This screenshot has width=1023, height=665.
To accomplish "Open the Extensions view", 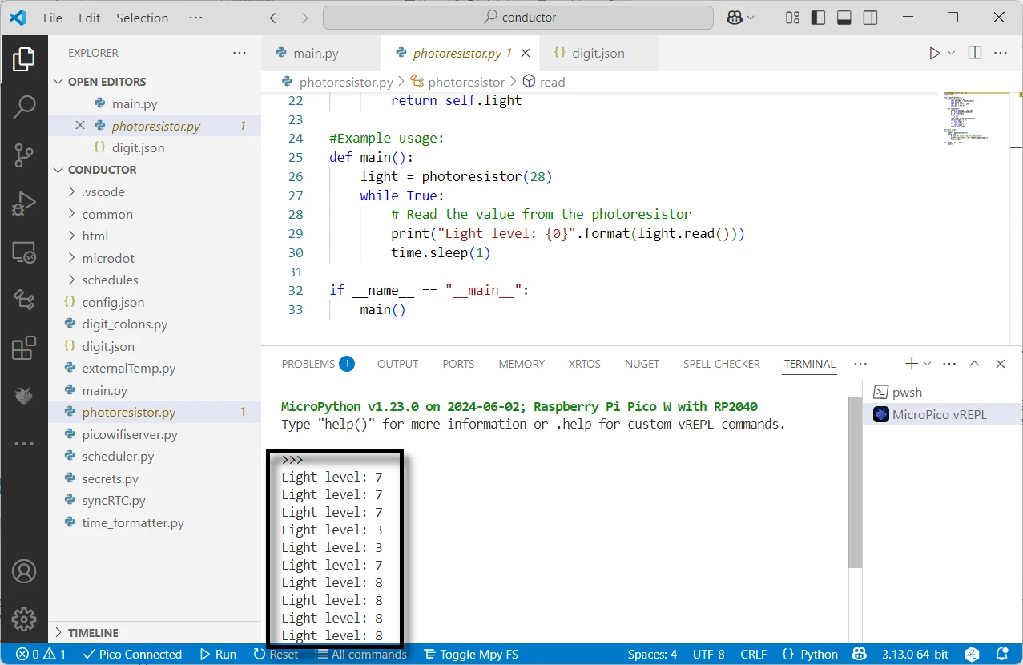I will [24, 348].
